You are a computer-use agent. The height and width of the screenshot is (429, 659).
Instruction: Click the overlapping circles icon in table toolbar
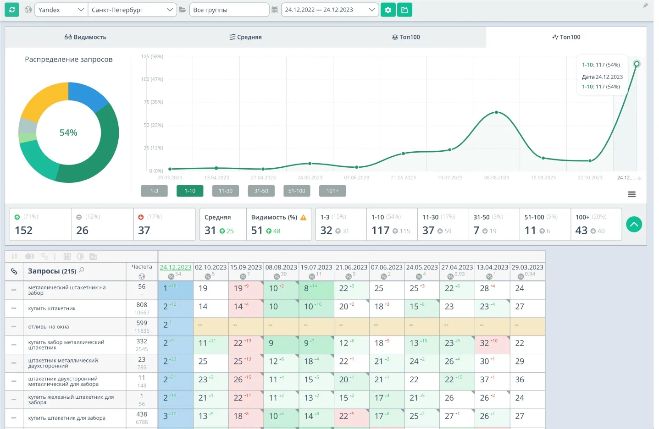pyautogui.click(x=29, y=257)
